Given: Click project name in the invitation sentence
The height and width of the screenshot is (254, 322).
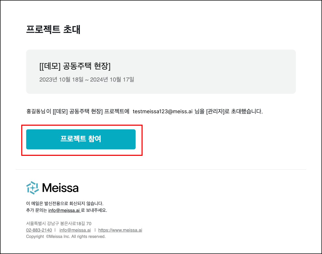Looking at the screenshot, I should pyautogui.click(x=78, y=111).
